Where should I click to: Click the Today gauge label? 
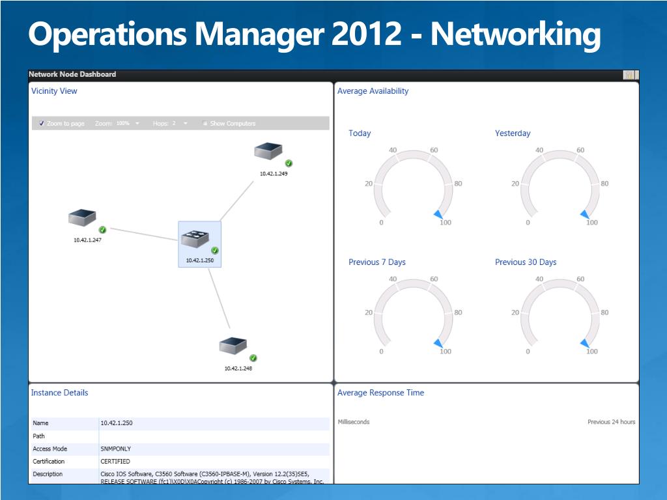pyautogui.click(x=360, y=133)
